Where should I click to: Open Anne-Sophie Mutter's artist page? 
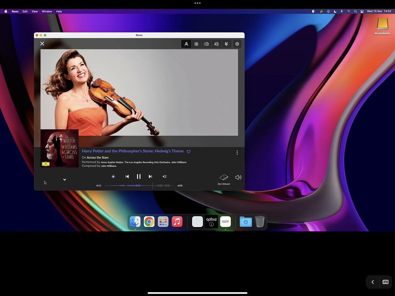pyautogui.click(x=112, y=162)
